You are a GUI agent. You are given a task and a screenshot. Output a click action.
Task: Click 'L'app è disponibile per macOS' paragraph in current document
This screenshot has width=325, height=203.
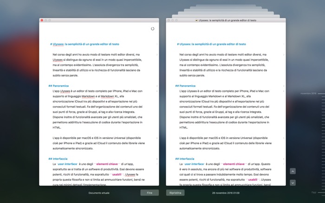[x=98, y=143]
